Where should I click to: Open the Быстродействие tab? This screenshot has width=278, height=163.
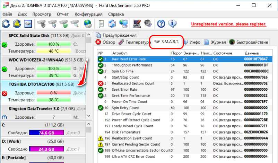click(249, 42)
